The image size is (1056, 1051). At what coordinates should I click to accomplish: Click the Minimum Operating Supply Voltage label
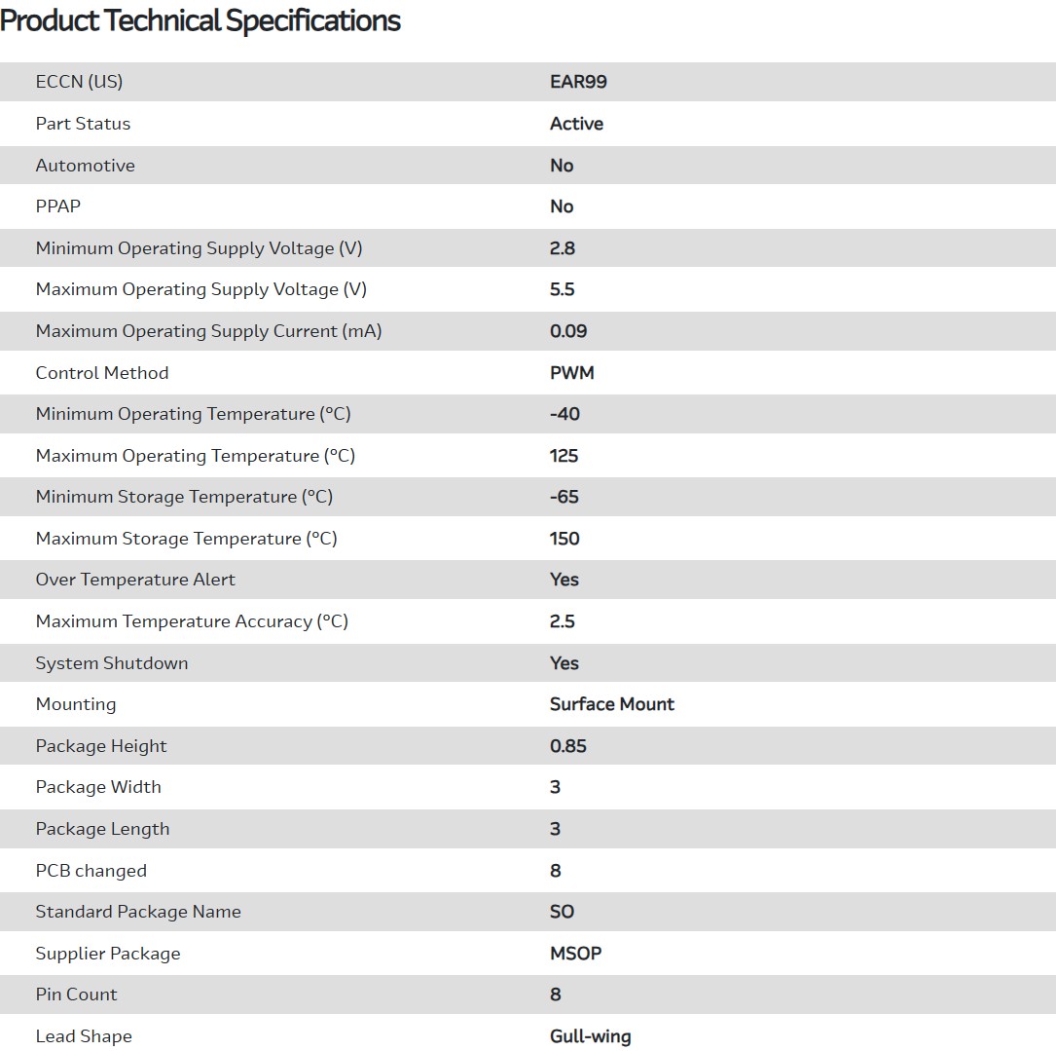tap(199, 248)
